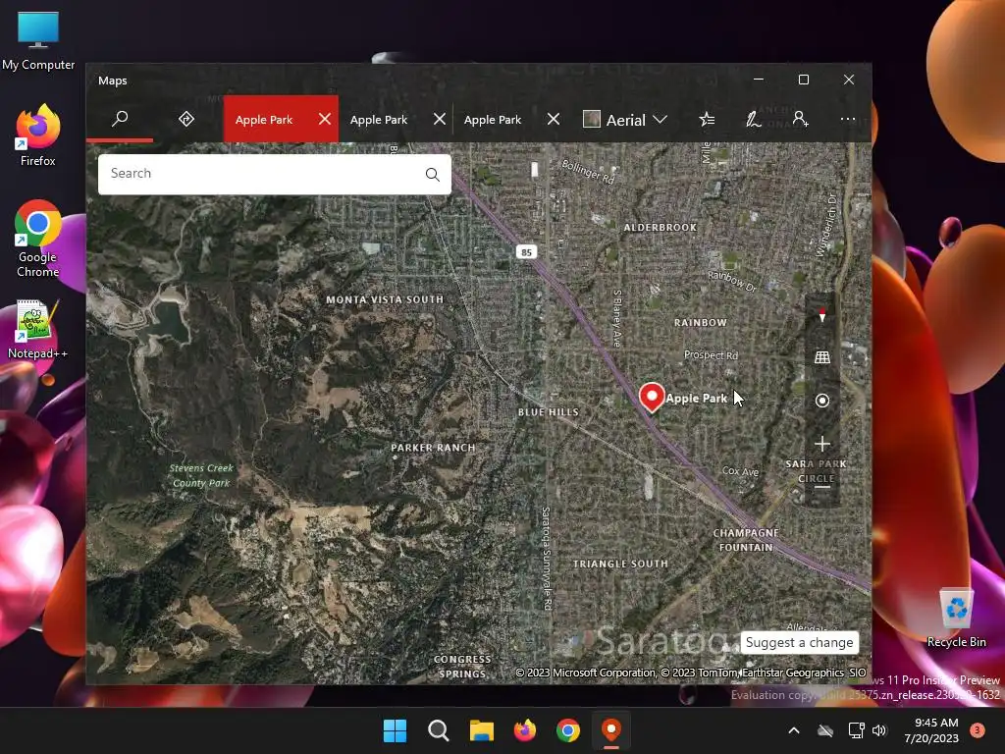This screenshot has height=754, width=1005.
Task: Click the Prospect Rd street label
Action: [711, 355]
